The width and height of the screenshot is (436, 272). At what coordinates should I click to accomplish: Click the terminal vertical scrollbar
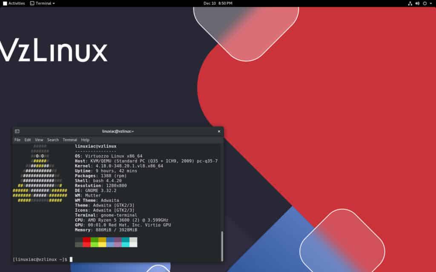[222, 246]
